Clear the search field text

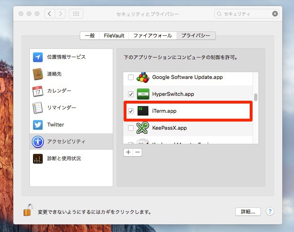(275, 14)
